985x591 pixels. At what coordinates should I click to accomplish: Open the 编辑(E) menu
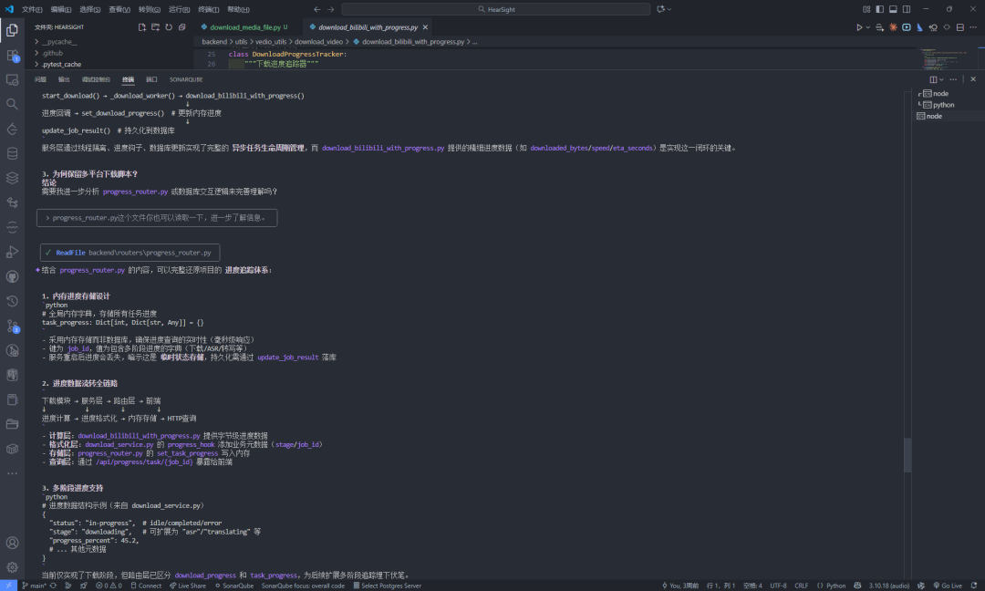click(x=61, y=9)
